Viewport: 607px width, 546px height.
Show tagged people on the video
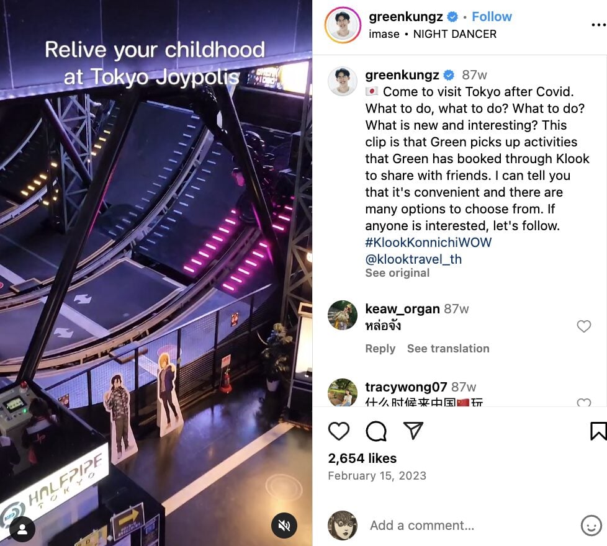pos(22,529)
